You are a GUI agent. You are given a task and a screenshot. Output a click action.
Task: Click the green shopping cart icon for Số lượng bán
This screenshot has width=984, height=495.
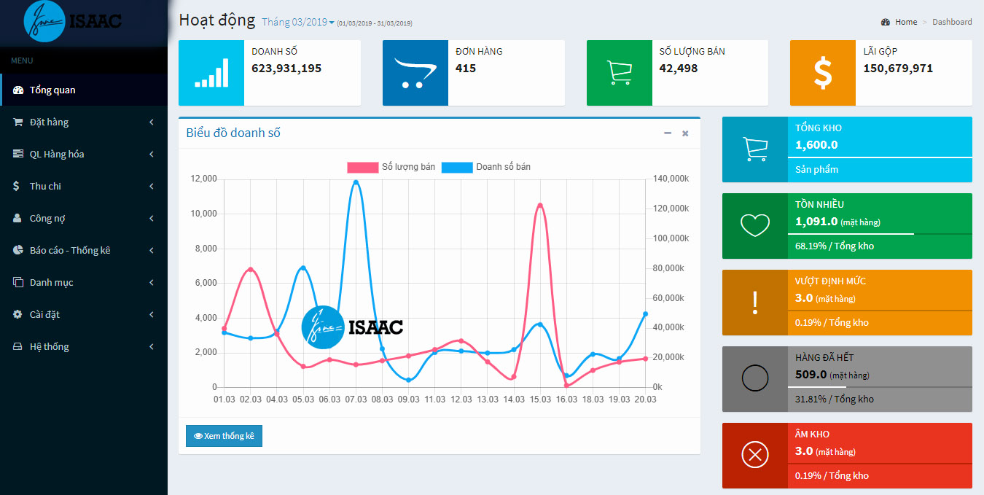click(x=620, y=73)
